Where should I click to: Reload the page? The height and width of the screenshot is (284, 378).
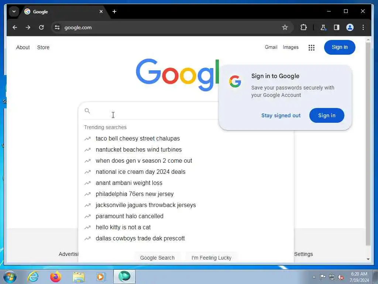click(x=41, y=27)
